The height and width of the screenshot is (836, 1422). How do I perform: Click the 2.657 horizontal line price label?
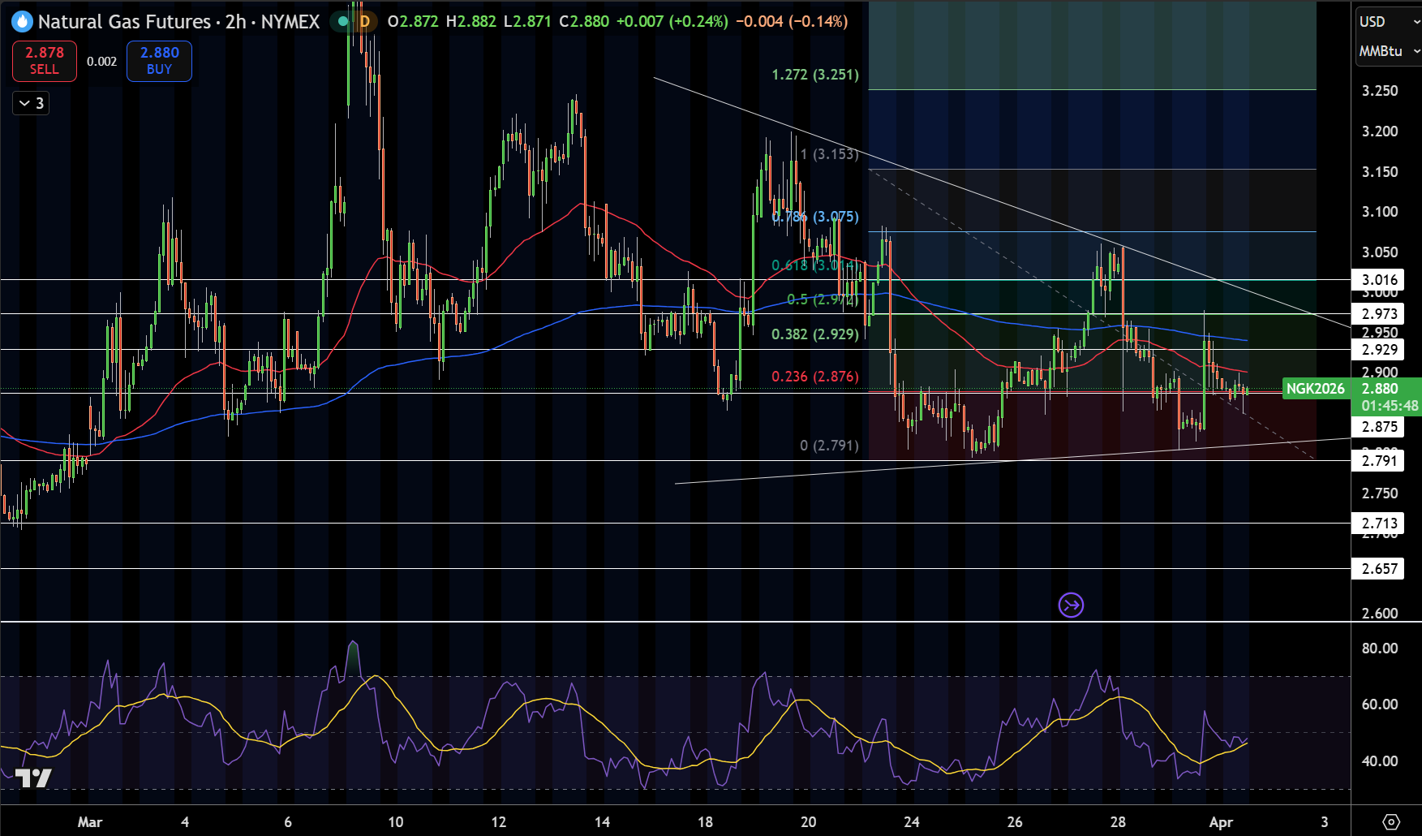[1379, 569]
